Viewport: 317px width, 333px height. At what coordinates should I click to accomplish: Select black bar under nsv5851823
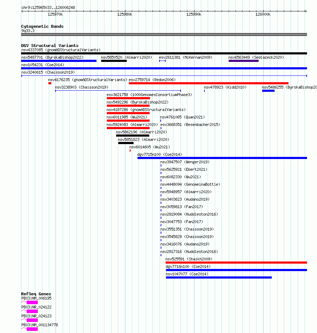point(126,143)
